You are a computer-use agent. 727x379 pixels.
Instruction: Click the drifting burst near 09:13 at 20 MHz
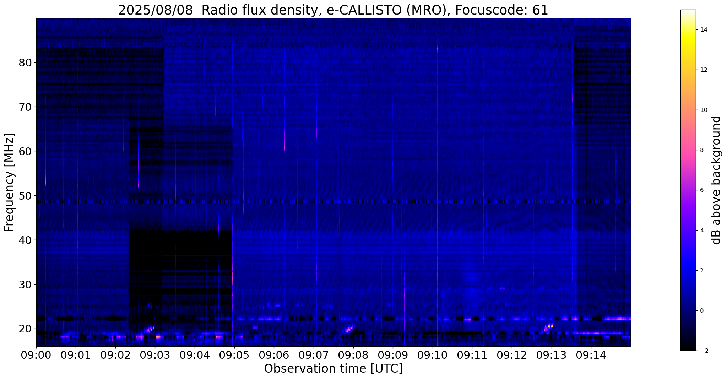[x=548, y=328]
